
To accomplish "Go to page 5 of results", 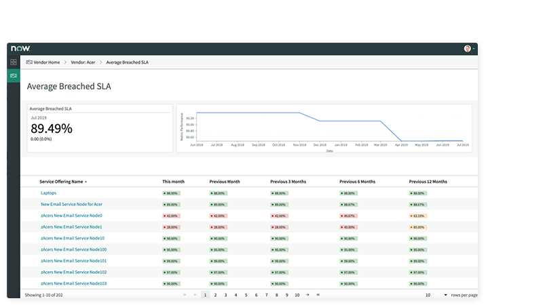I will click(246, 295).
